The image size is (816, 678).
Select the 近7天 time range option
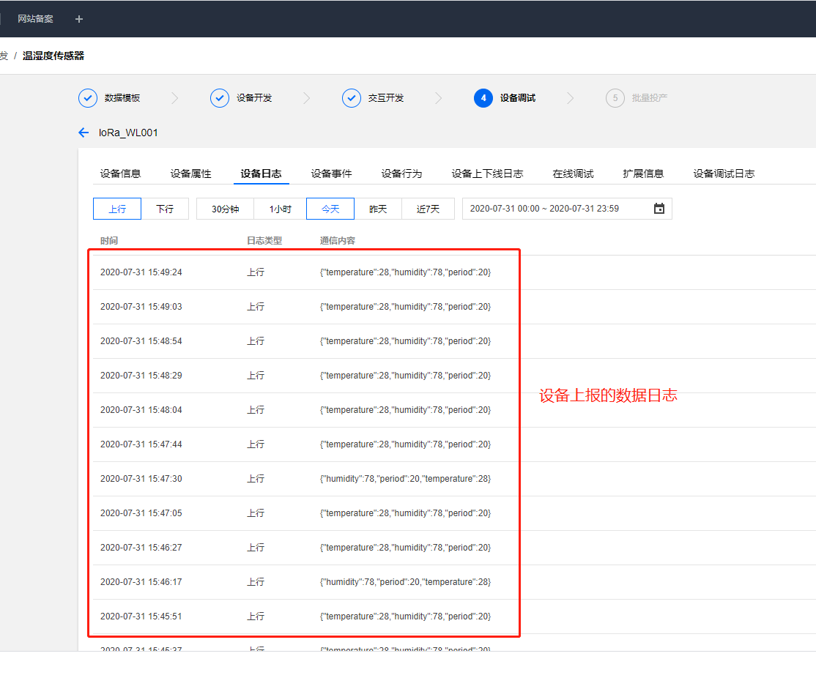coord(428,209)
